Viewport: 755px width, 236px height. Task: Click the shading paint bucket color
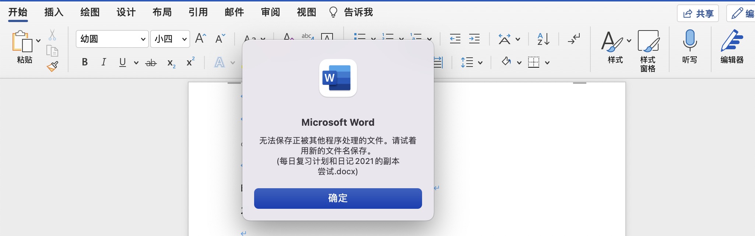tap(506, 62)
